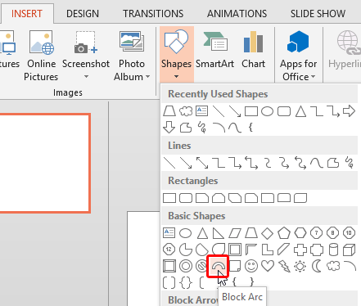Image resolution: width=361 pixels, height=306 pixels.
Task: Select the Bevel shape in Basic Shapes
Action: [169, 266]
